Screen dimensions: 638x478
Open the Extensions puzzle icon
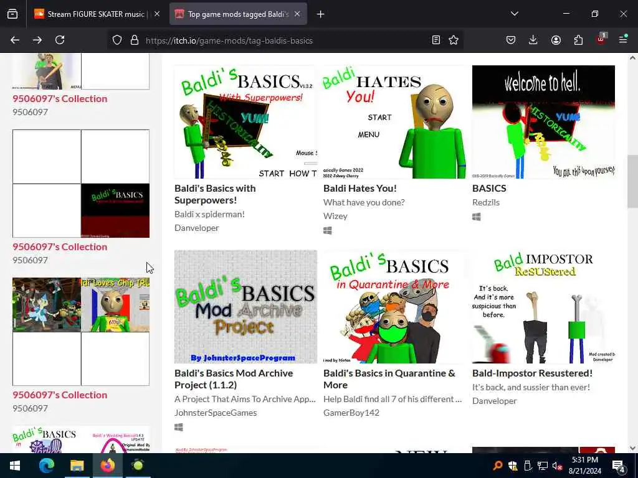(578, 40)
